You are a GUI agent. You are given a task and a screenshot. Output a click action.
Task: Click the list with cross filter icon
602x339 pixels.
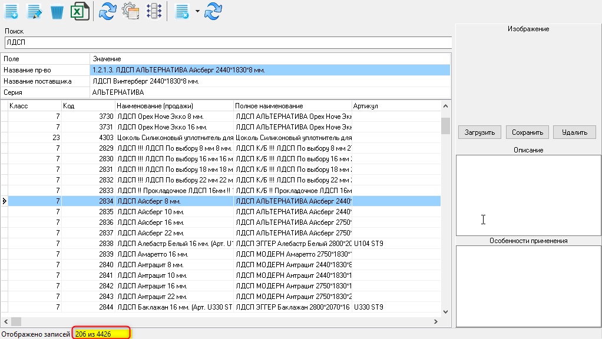pos(183,11)
